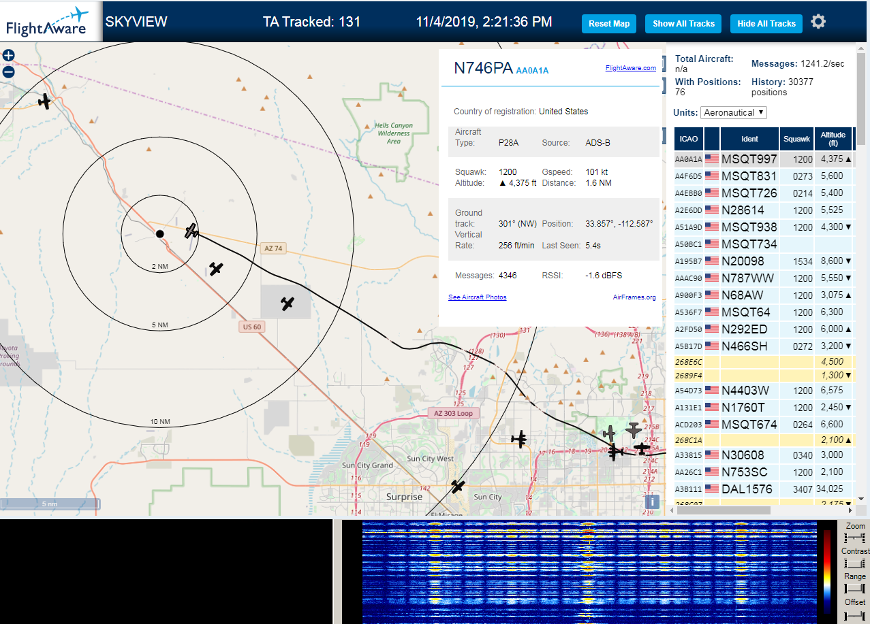Select aircraft icon inside the 5 NM ring
Image resolution: width=870 pixels, height=624 pixels.
(x=216, y=269)
